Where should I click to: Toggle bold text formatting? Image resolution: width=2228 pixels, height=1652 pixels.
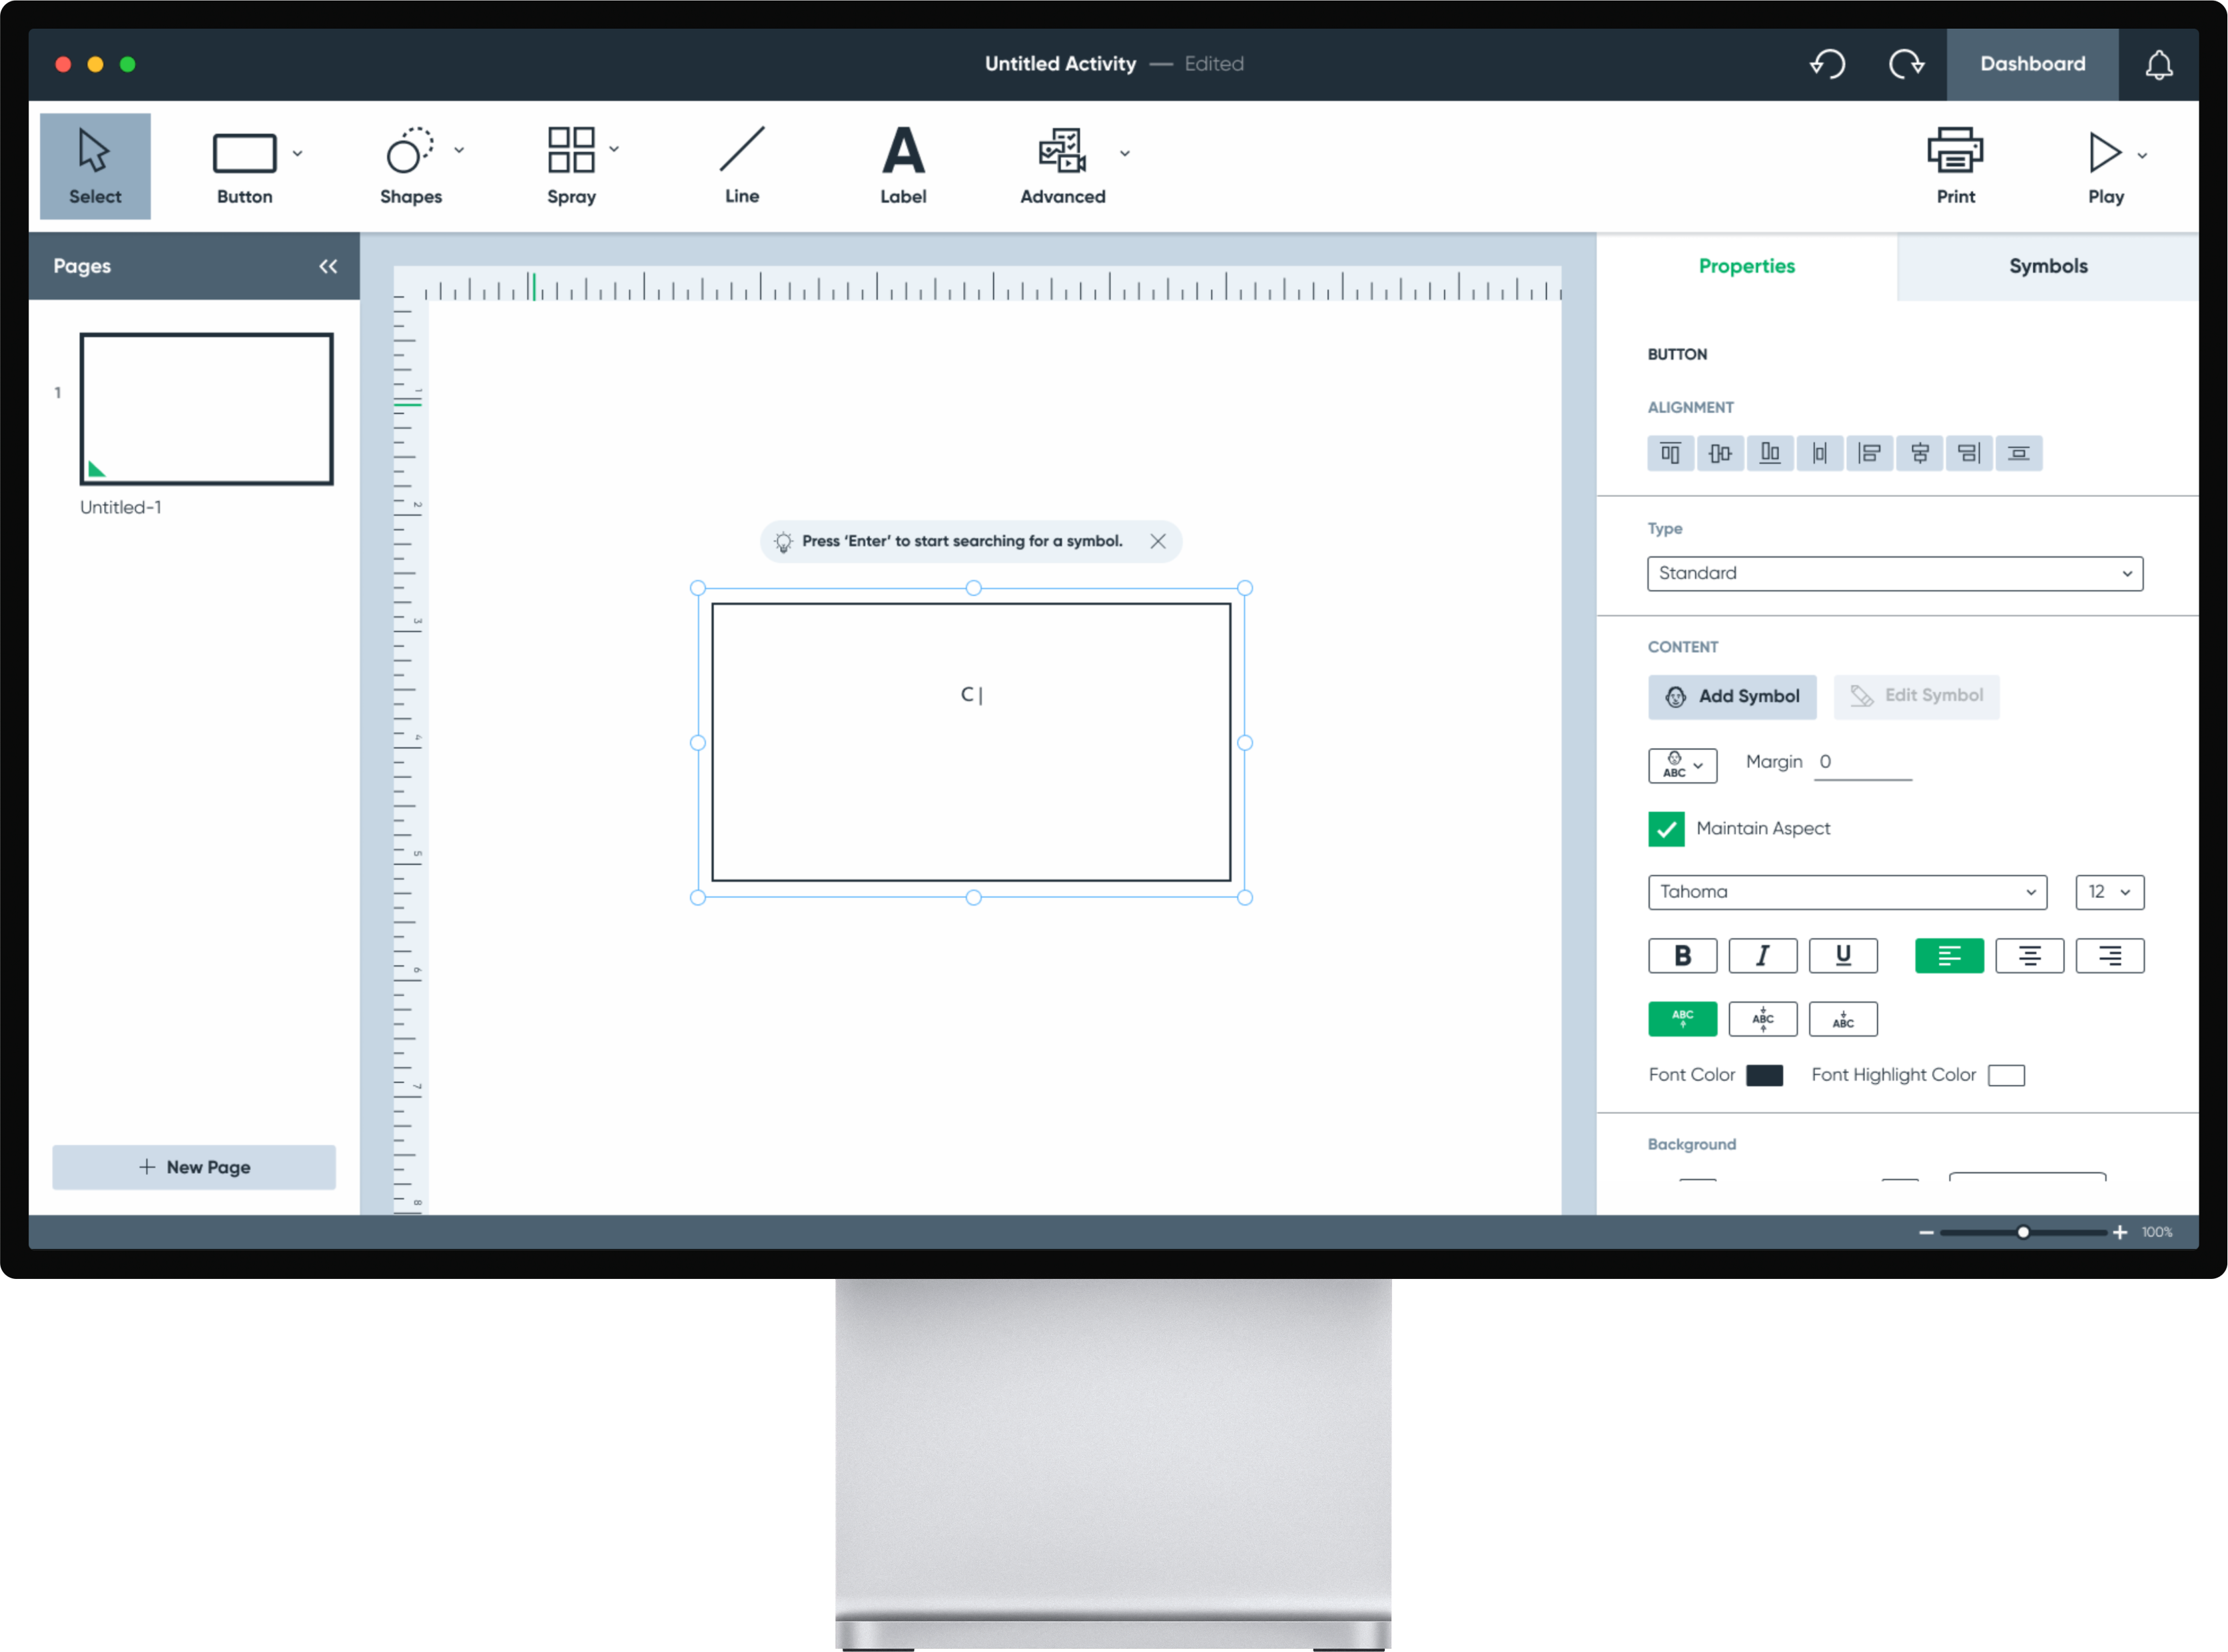coord(1683,956)
